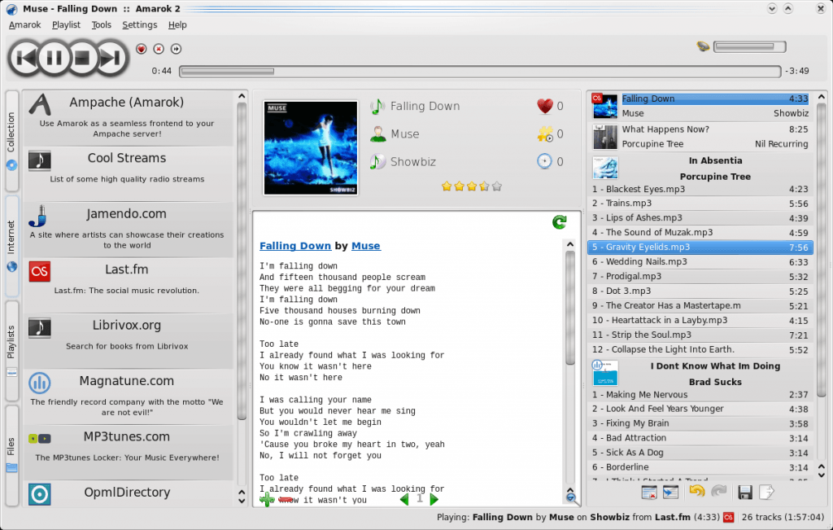Refresh the displayed lyrics
Screen dimensions: 833x530
[x=559, y=221]
